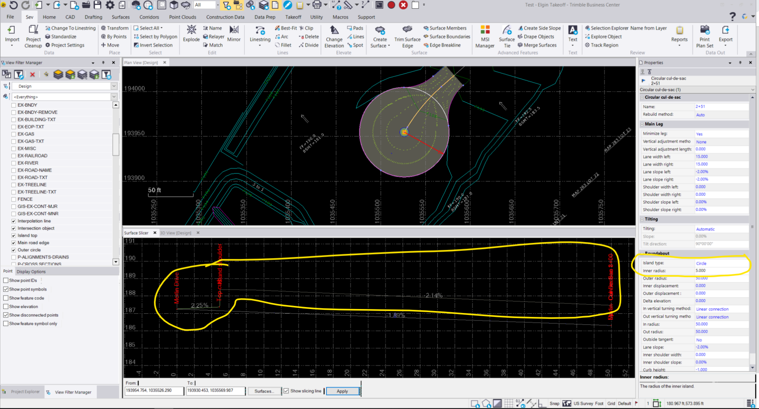Open the Trim Surface Edge tool
Image resolution: width=759 pixels, height=409 pixels.
point(407,36)
